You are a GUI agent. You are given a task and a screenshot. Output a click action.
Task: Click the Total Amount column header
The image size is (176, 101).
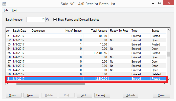(x=96, y=31)
